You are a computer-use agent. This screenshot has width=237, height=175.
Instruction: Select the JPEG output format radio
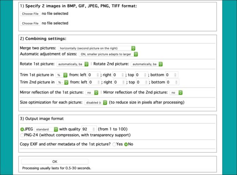tap(22, 129)
